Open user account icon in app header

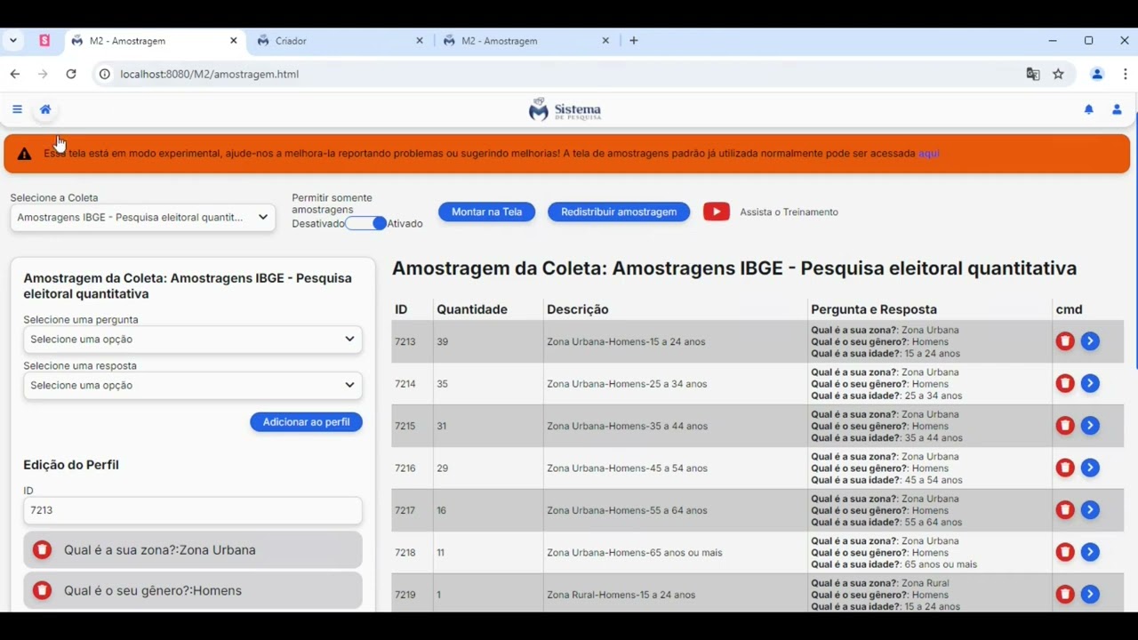1117,109
